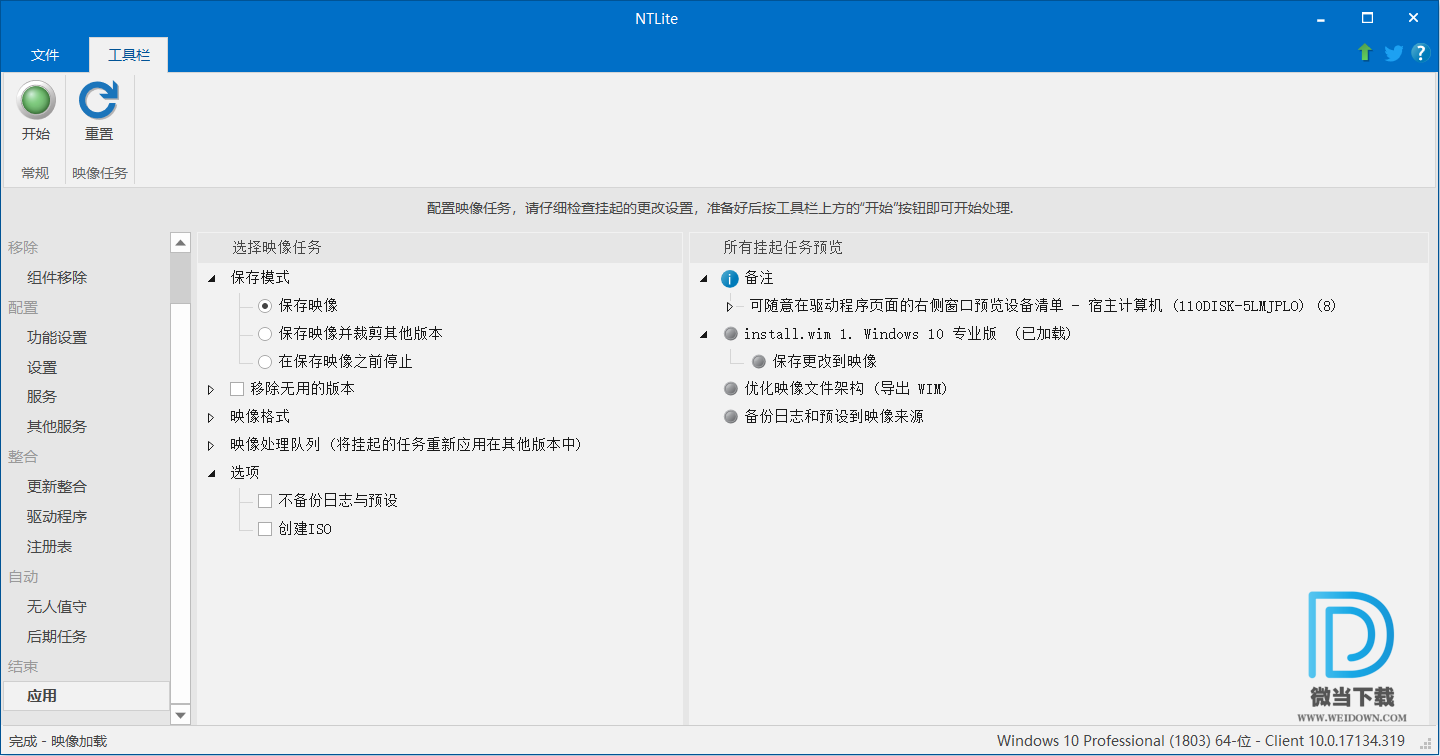Click Windows 10 Professional (1803) status text

[1201, 741]
